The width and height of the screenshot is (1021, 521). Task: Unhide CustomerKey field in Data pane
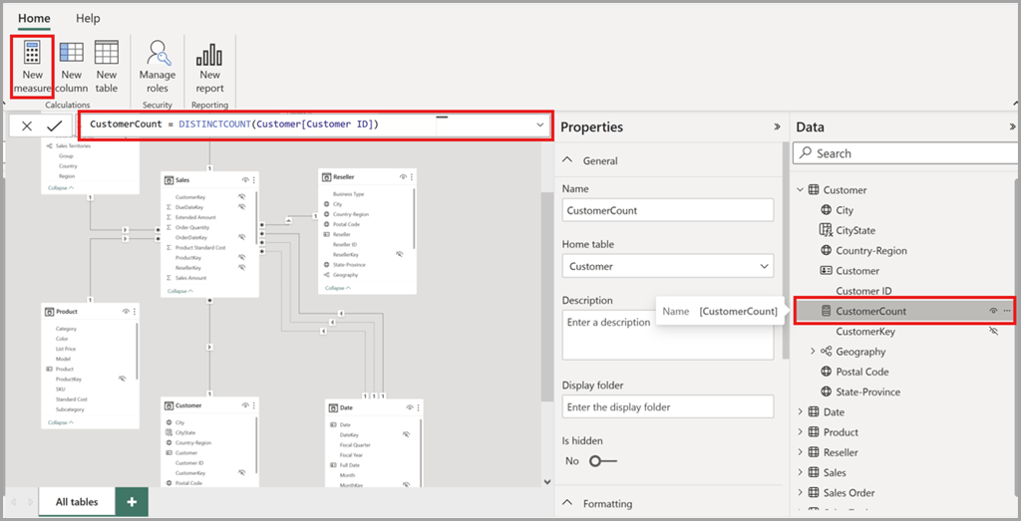tap(993, 332)
